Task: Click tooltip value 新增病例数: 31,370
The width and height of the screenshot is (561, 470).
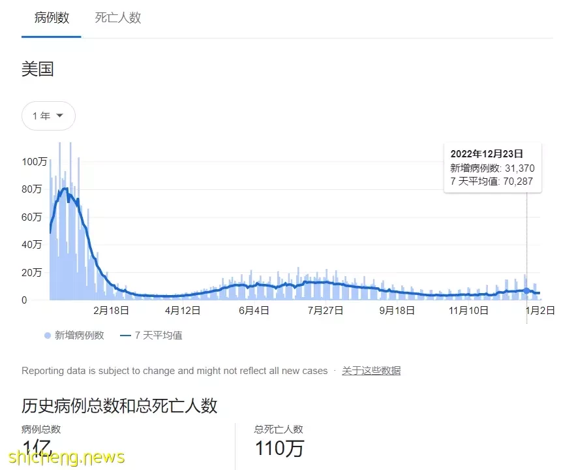Action: coord(493,168)
